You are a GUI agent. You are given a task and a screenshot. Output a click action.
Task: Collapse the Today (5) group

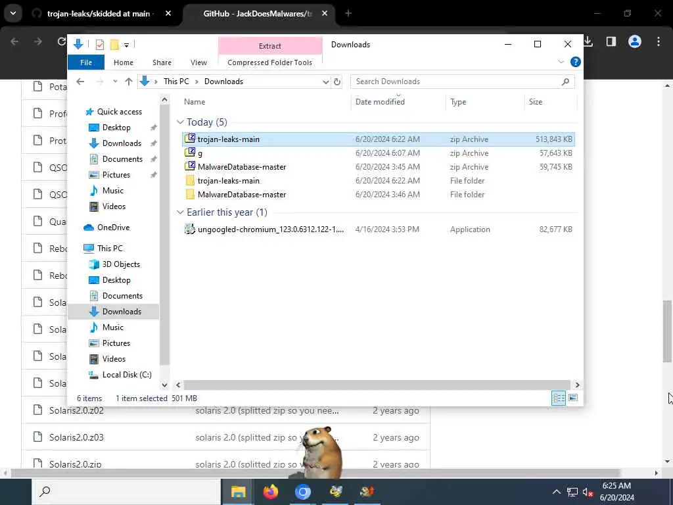click(180, 122)
